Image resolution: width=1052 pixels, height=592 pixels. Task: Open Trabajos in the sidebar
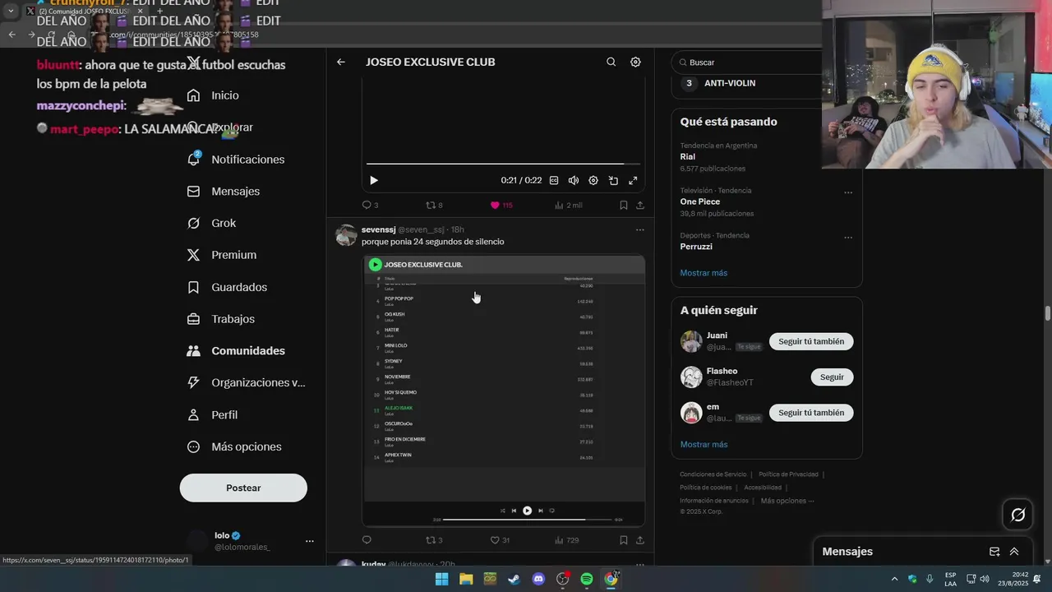[221, 319]
